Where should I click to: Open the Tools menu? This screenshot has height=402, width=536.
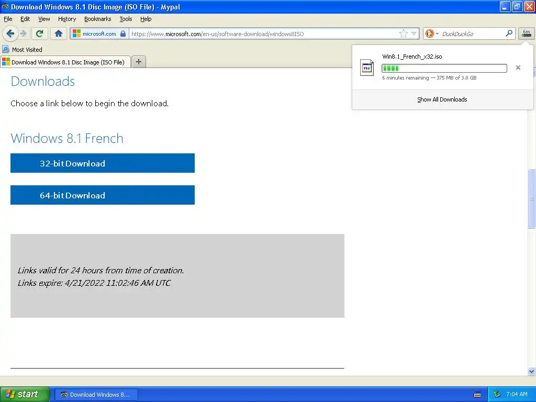[x=126, y=19]
